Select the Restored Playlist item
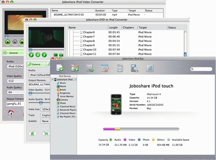The image size is (216, 160). click(67, 110)
